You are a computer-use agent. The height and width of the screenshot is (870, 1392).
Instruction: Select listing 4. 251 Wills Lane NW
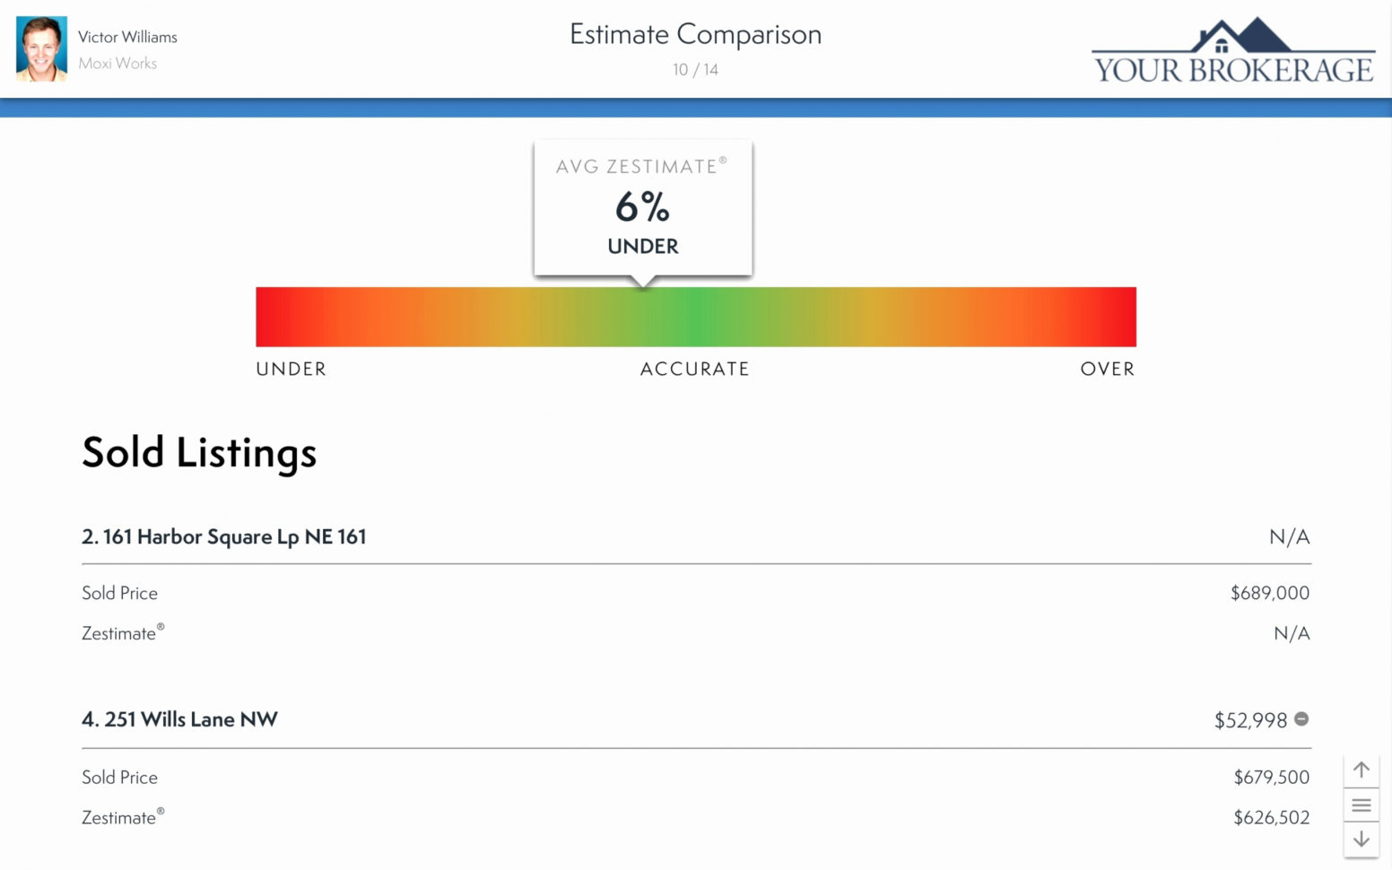(x=179, y=719)
